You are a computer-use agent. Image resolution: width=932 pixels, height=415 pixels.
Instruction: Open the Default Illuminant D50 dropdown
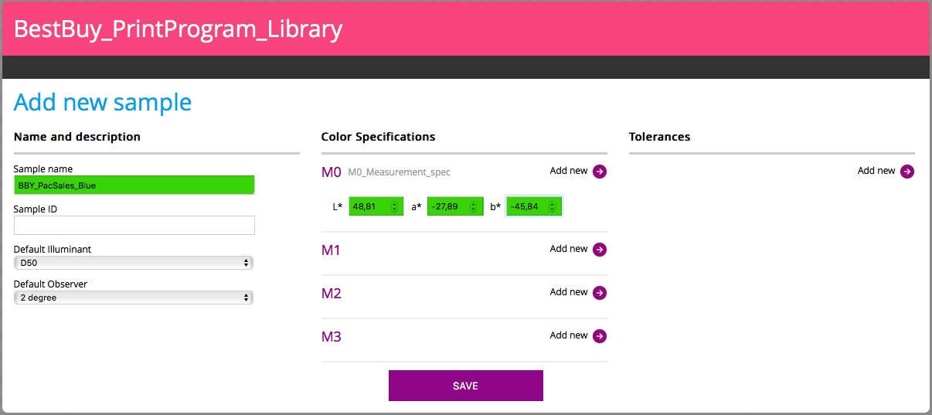pyautogui.click(x=134, y=263)
